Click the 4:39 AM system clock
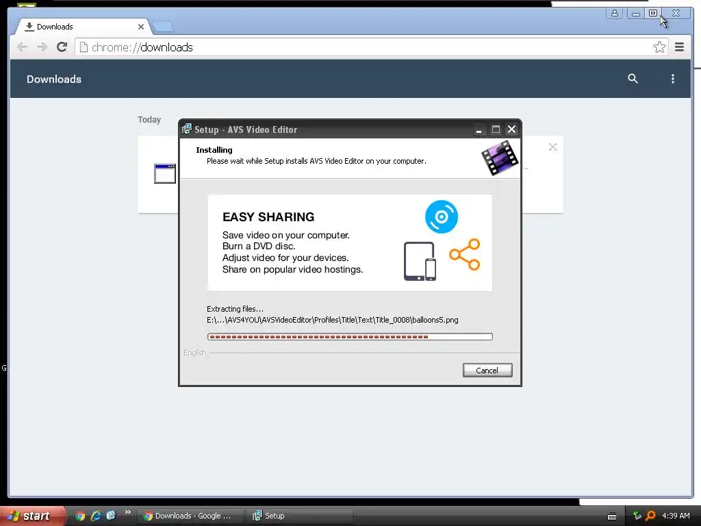The height and width of the screenshot is (526, 701). coord(676,516)
